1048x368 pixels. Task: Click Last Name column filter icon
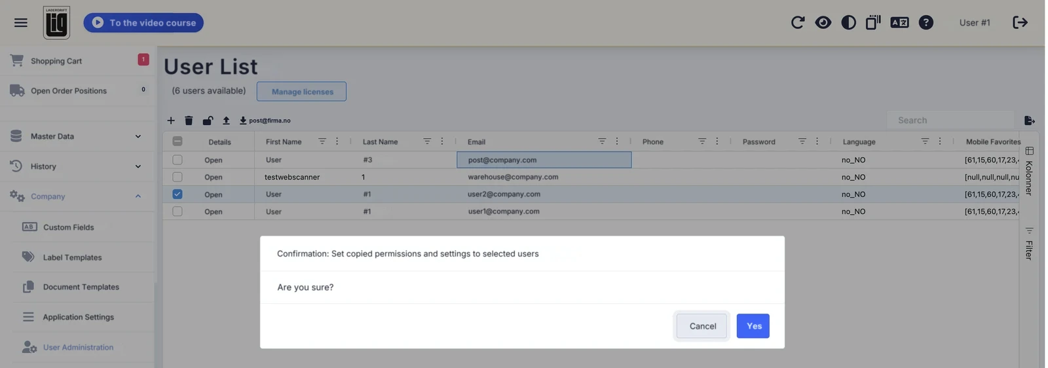pyautogui.click(x=427, y=141)
